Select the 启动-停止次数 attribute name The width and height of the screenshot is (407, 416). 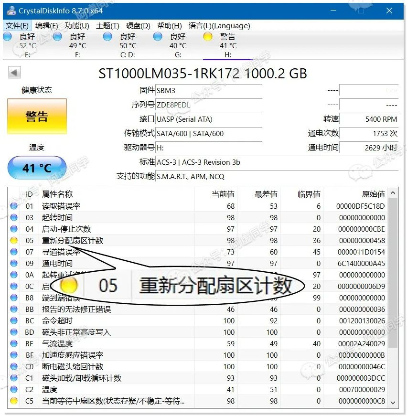tap(66, 229)
